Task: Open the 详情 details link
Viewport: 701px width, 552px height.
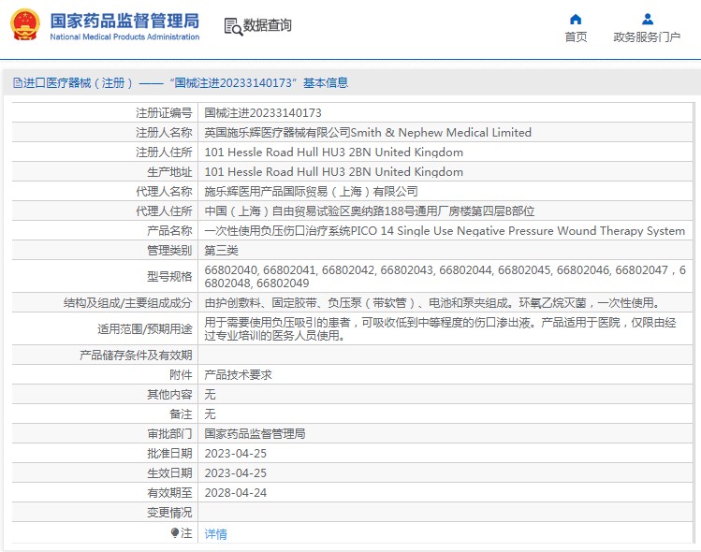Action: [215, 533]
